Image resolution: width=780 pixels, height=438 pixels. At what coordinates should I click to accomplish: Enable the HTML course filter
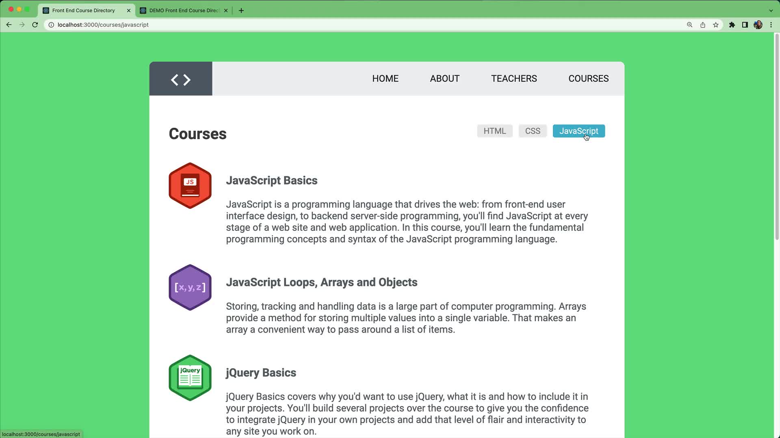tap(494, 131)
